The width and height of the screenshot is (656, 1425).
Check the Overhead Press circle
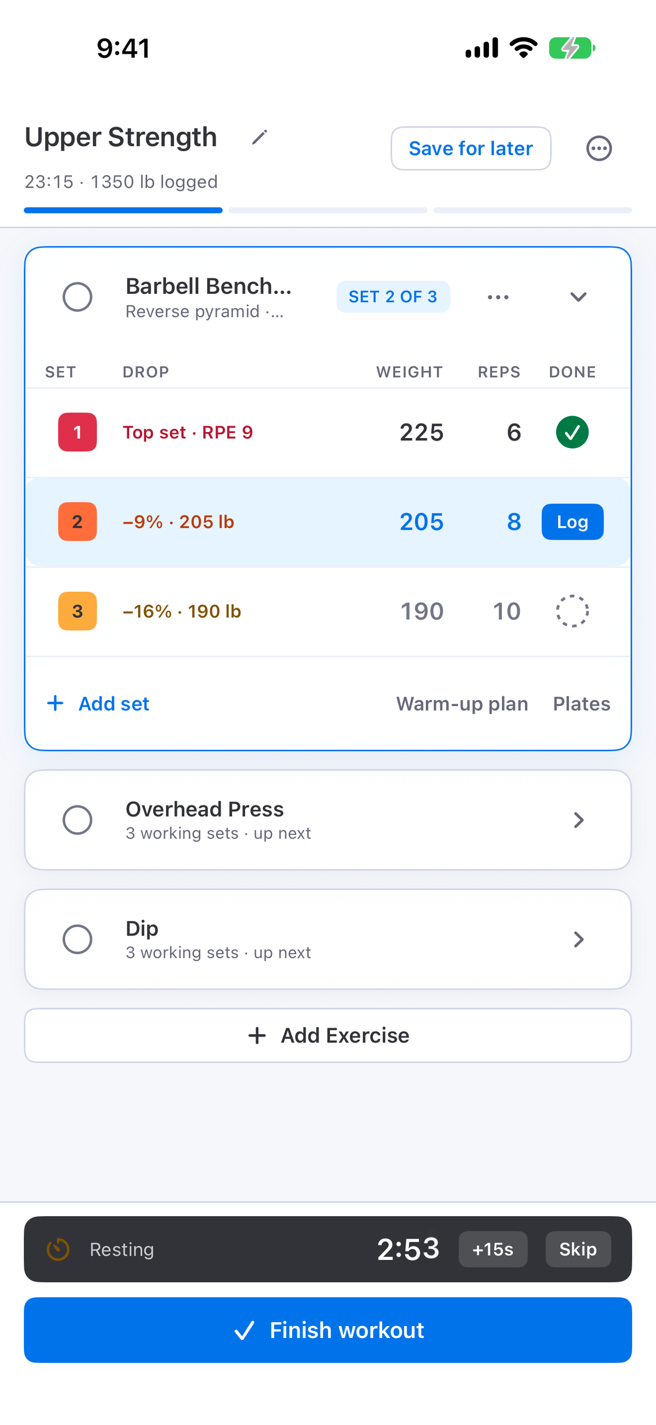point(78,820)
